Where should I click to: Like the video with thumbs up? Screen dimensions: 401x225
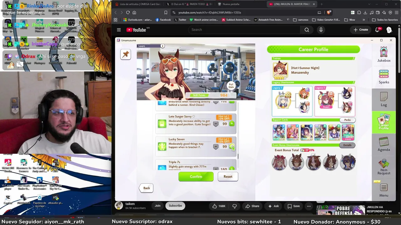(x=219, y=206)
